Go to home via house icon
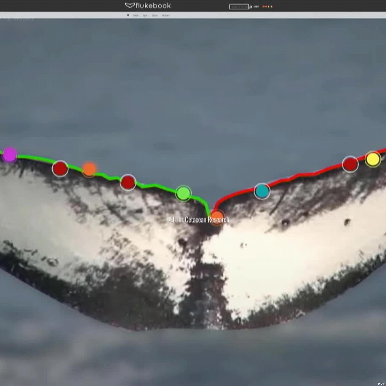Screen dimensions: 386x386 pos(128,15)
